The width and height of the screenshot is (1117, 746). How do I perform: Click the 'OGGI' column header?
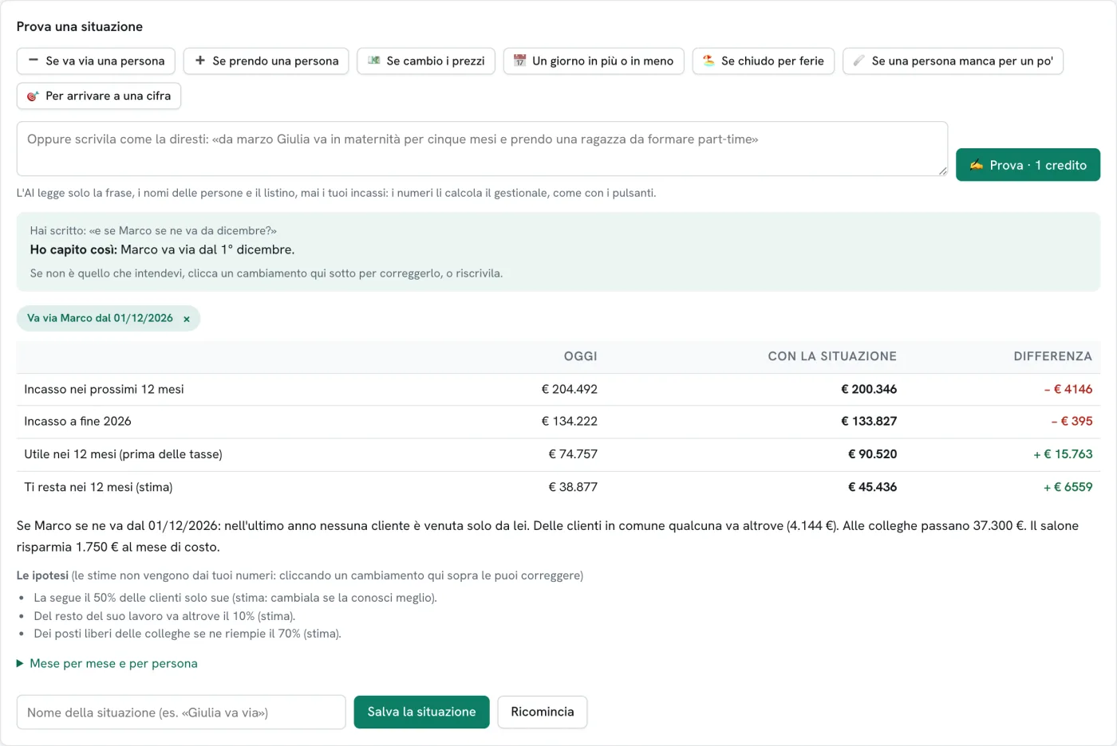580,356
